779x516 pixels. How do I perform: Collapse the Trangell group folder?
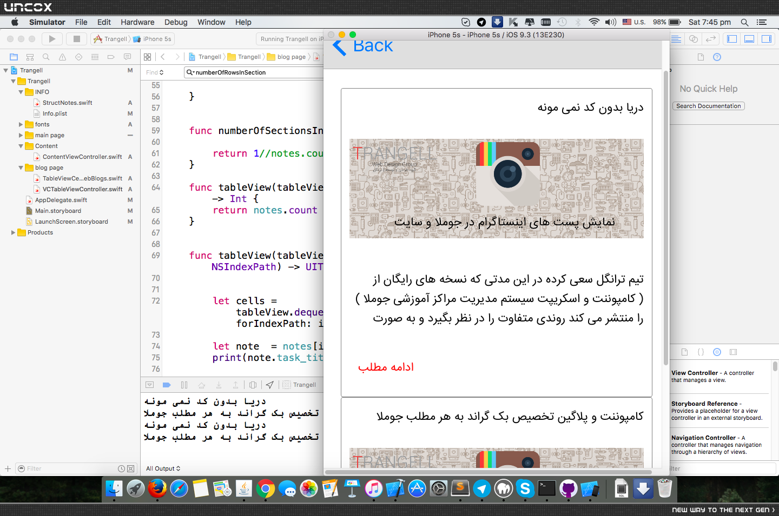[13, 81]
